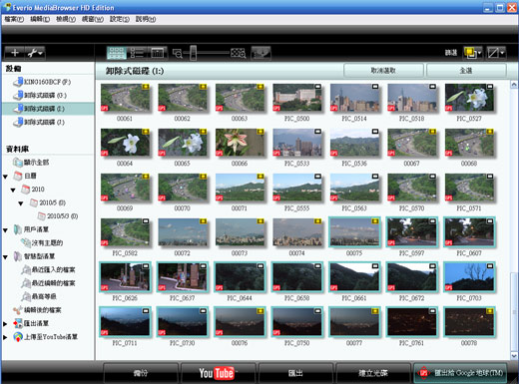Click the GPS badge on PIC_0626
Screen dimensions: 519x384
point(104,287)
